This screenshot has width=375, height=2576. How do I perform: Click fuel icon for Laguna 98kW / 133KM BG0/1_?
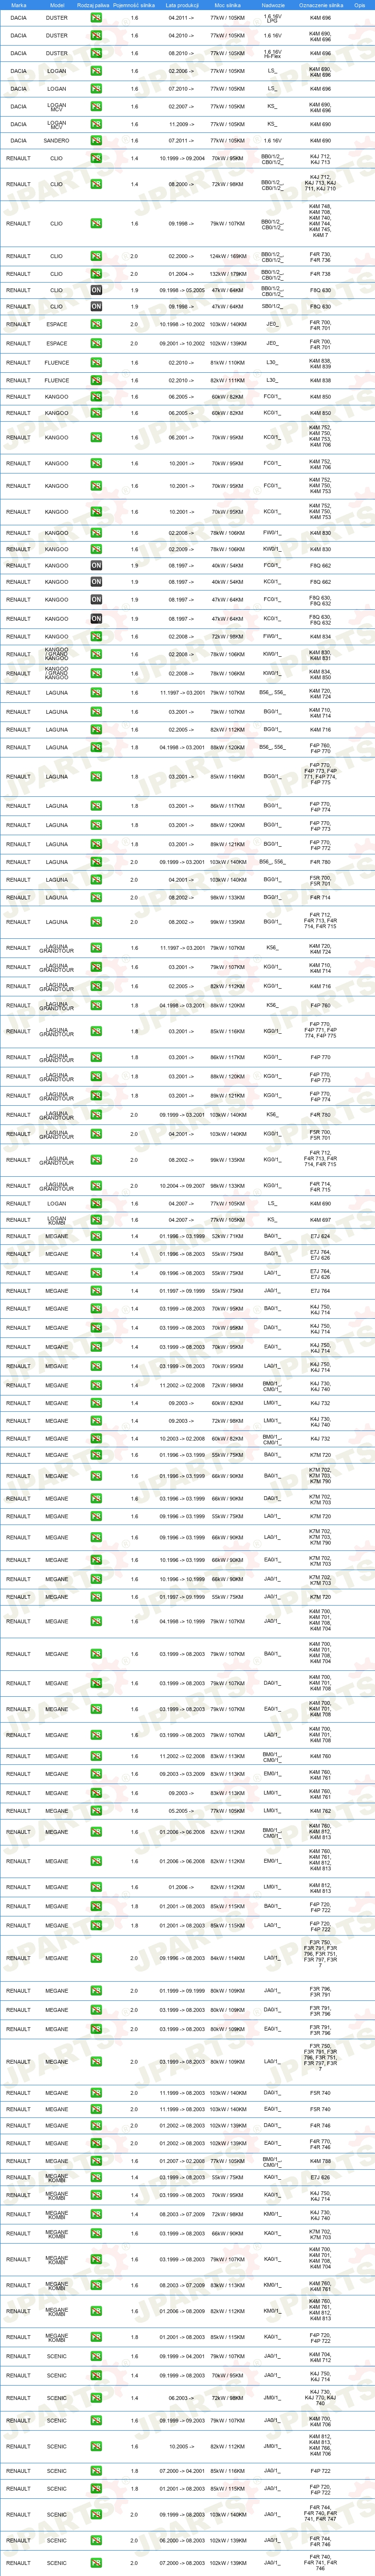96,898
